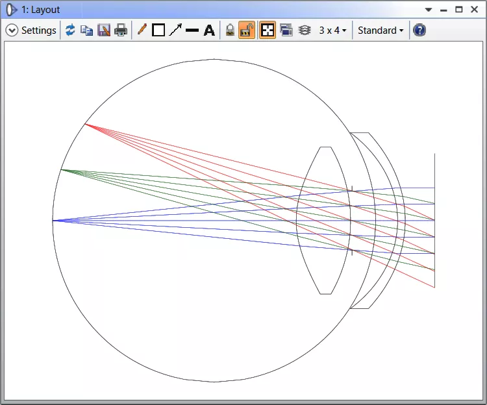Select the pencil annotation tool
487x405 pixels.
[x=142, y=30]
